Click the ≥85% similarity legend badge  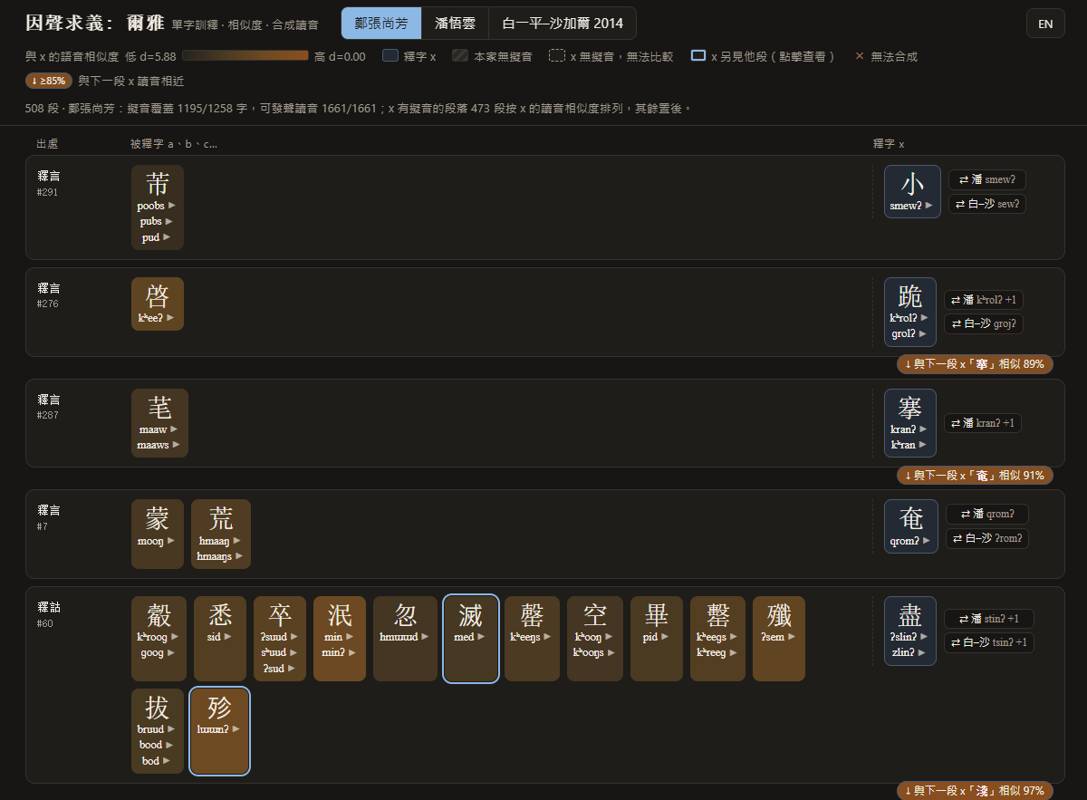click(x=49, y=81)
